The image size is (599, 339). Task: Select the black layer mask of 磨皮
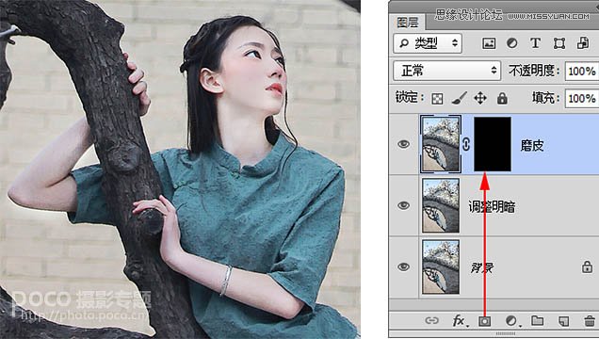tap(493, 144)
